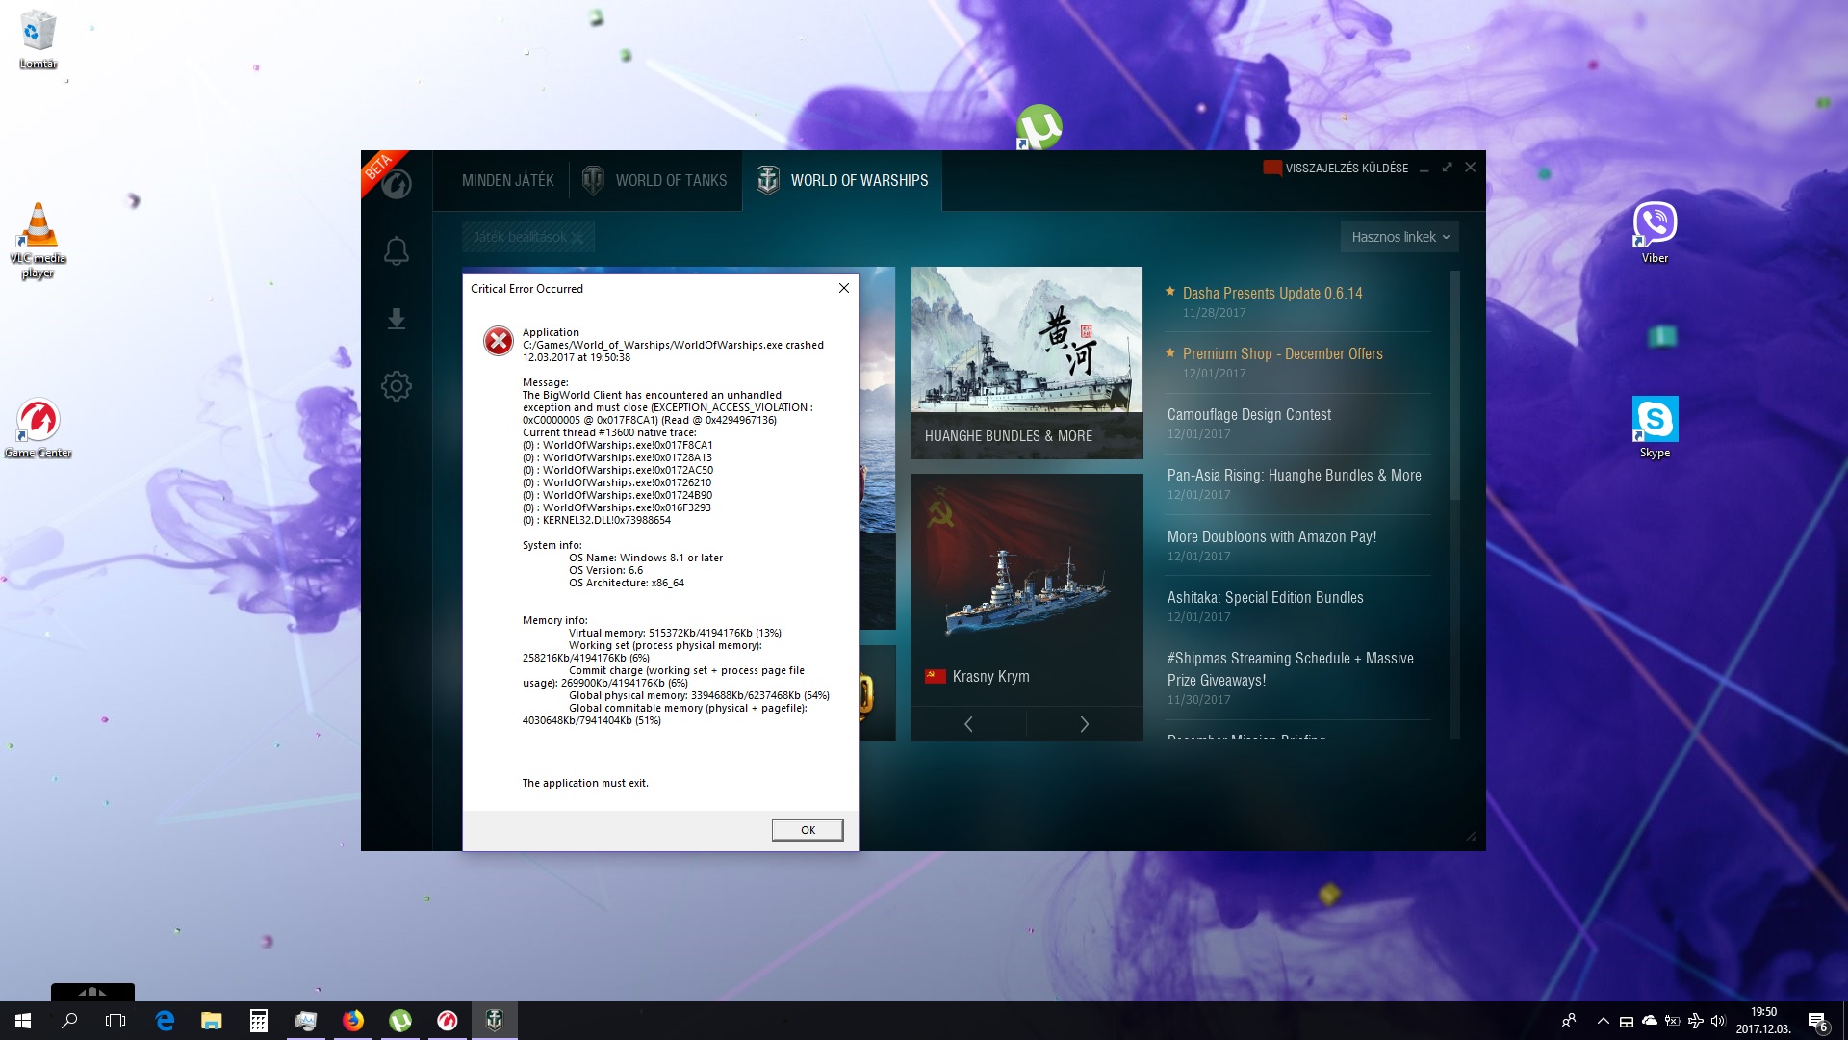The width and height of the screenshot is (1848, 1040).
Task: Open Pan-Asia Rising: Huanghe Bundles & More
Action: point(1294,475)
